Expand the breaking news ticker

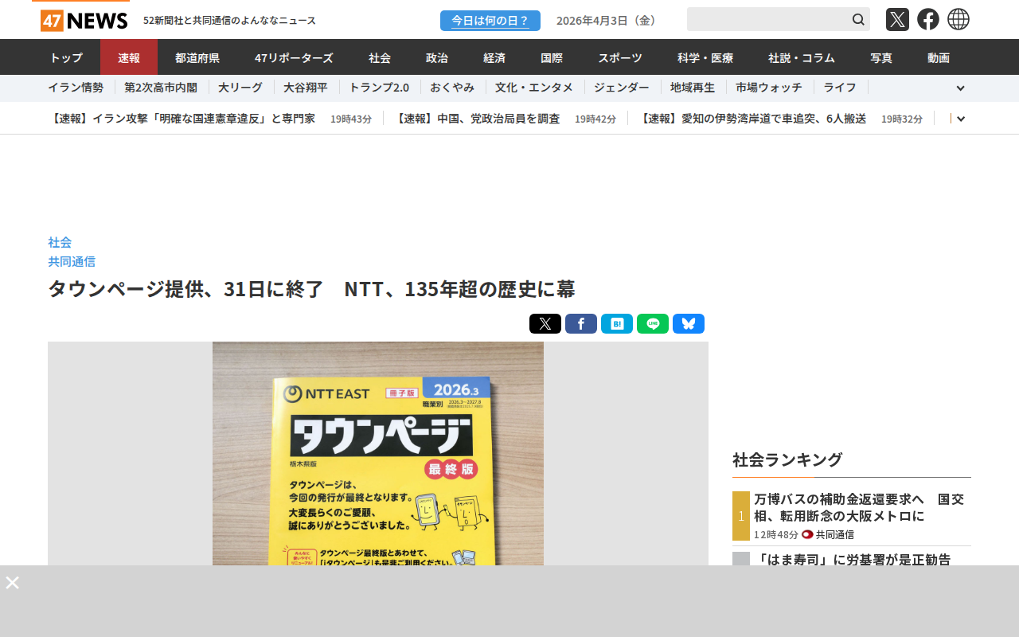[x=961, y=119]
